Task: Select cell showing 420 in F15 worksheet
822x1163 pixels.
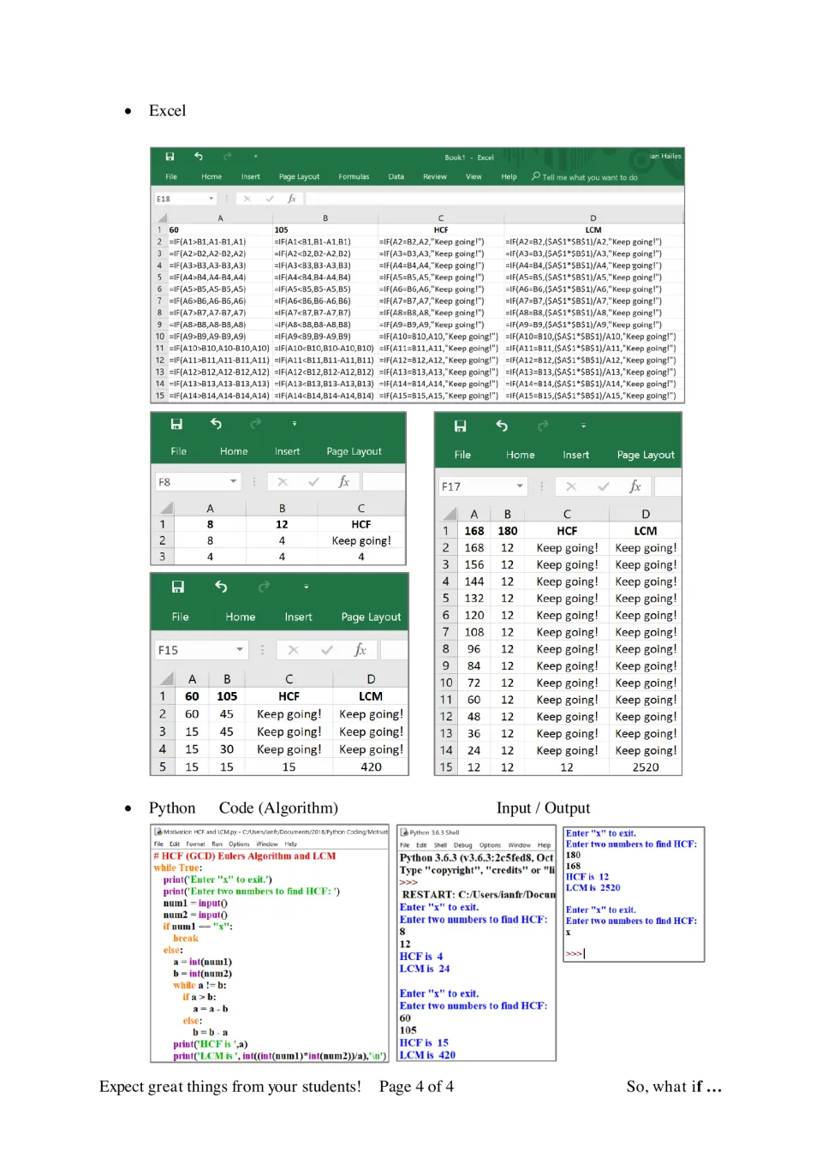Action: (x=371, y=767)
